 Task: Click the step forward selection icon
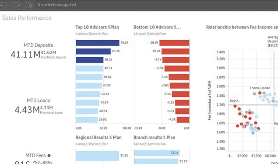point(17,5)
